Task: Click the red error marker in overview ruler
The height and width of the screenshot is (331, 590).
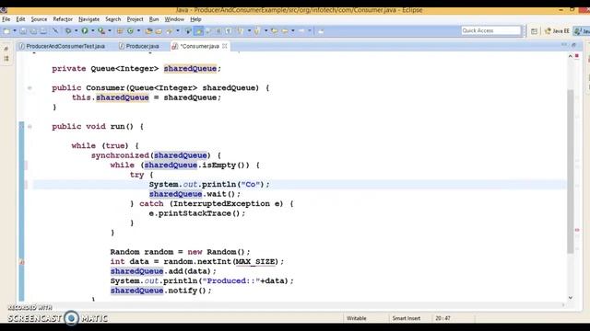Action: tap(577, 230)
